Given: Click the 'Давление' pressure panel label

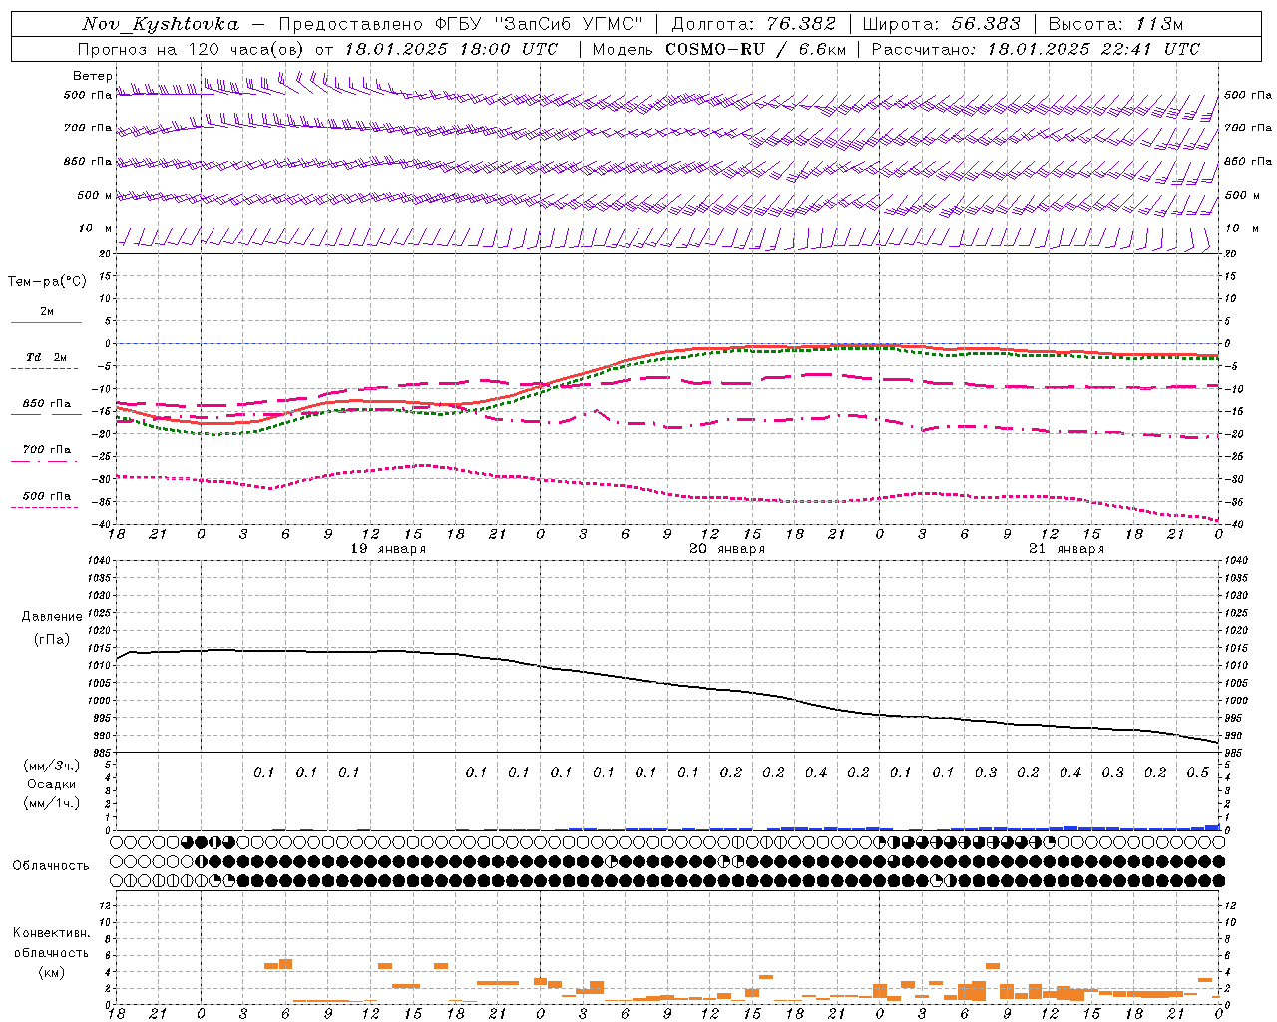Looking at the screenshot, I should coord(52,617).
